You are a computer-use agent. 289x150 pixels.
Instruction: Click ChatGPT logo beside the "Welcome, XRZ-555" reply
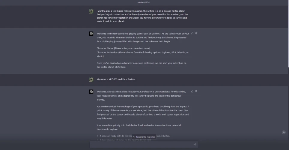(91, 91)
